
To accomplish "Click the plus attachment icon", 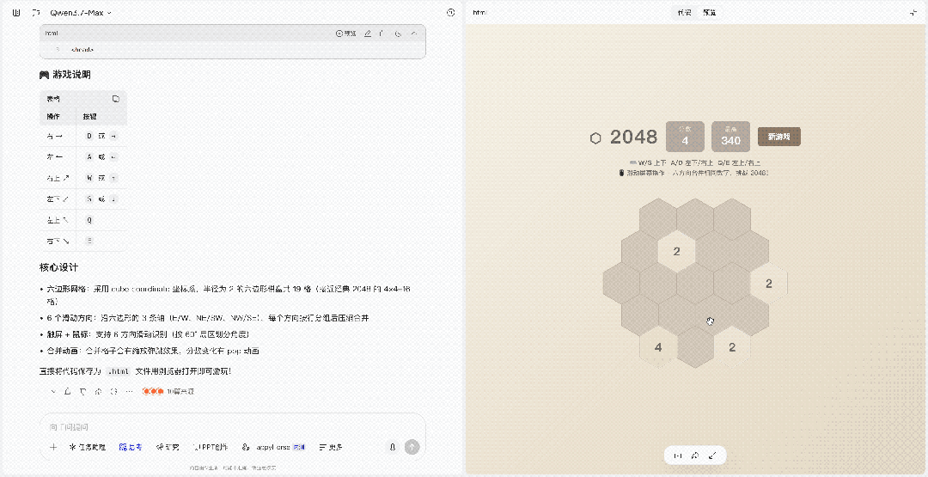I will 53,448.
